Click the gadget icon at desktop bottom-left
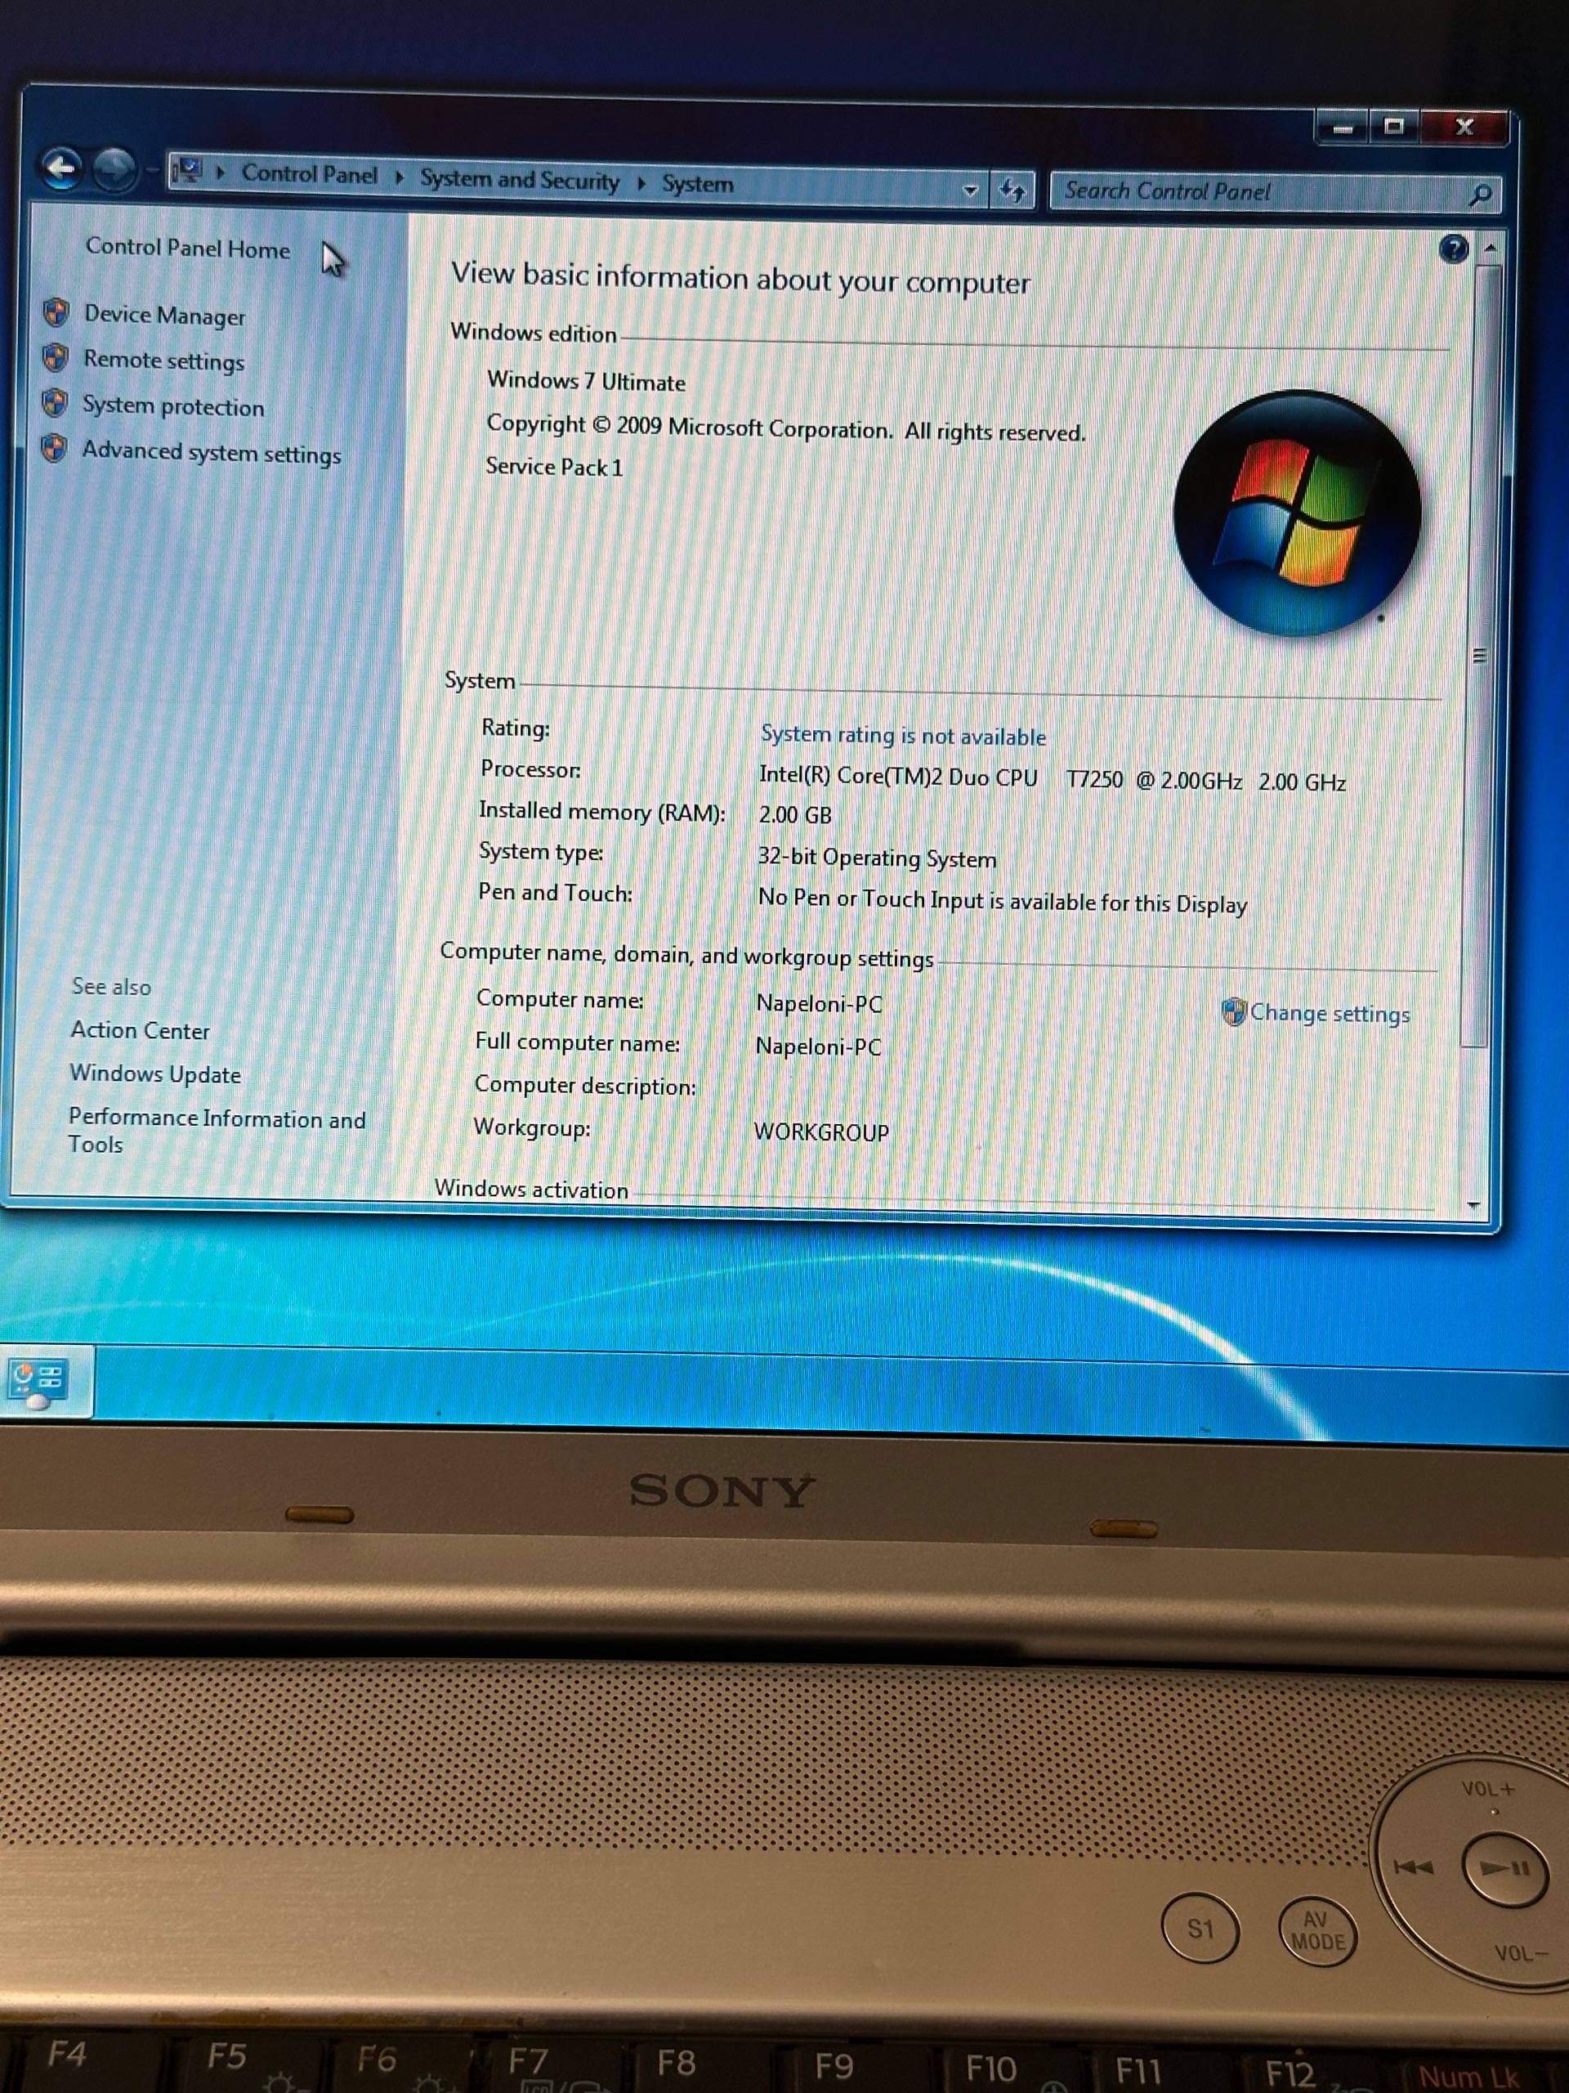 click(38, 1383)
